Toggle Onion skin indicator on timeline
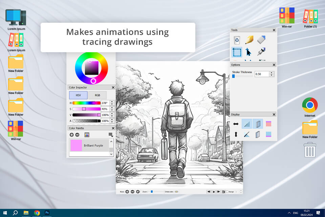 click(x=176, y=192)
